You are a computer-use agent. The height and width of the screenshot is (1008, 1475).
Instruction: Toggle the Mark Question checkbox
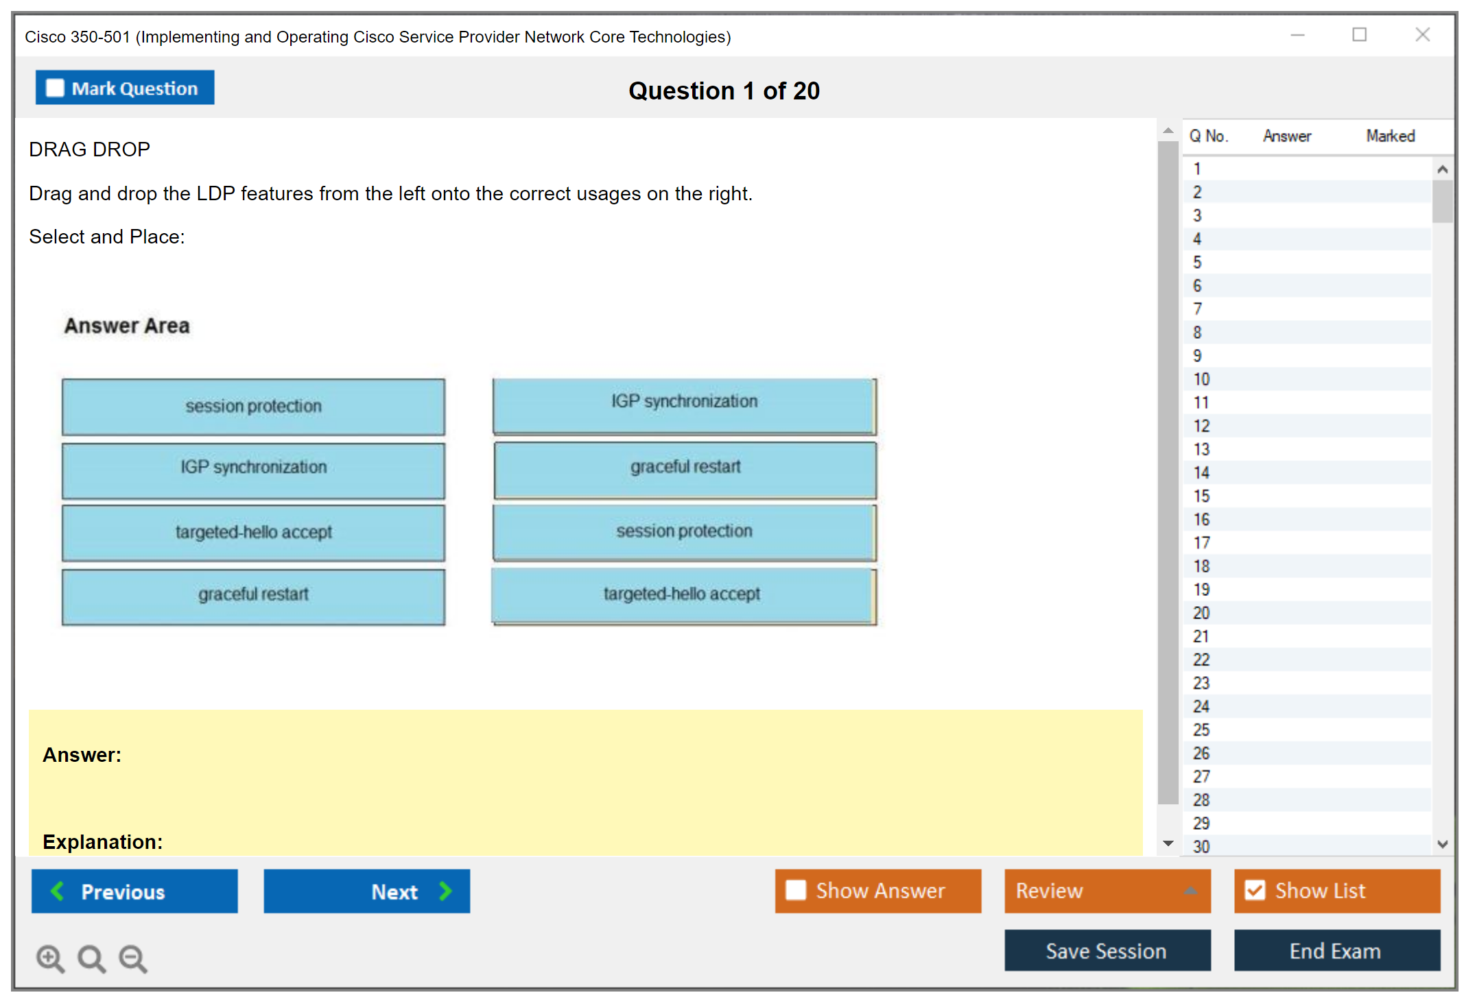coord(55,88)
